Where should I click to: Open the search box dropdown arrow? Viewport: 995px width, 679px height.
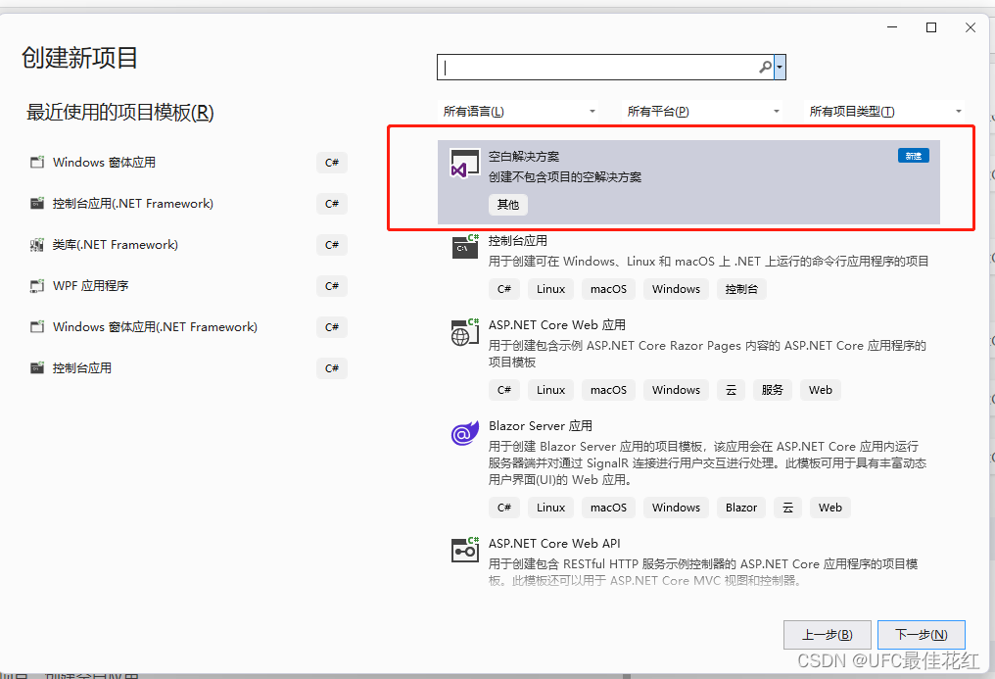[x=780, y=67]
